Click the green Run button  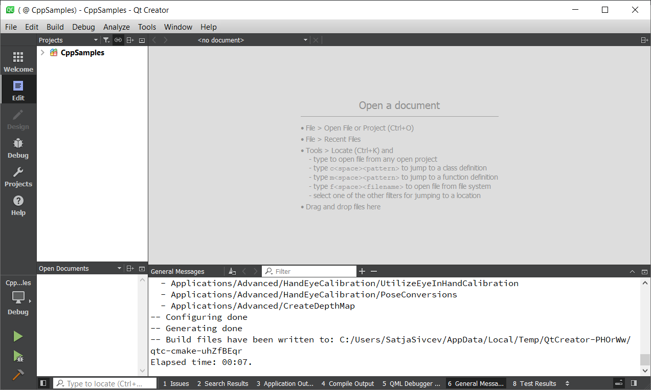(18, 336)
